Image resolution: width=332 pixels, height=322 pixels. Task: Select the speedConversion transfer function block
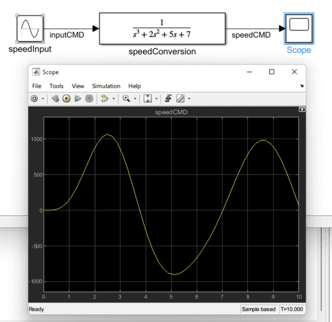162,28
